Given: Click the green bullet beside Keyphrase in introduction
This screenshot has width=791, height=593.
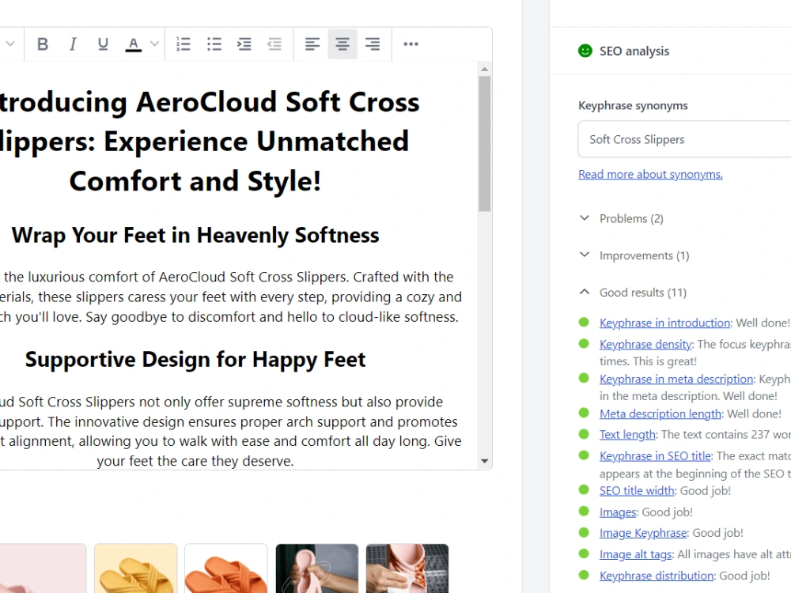Looking at the screenshot, I should click(x=585, y=323).
